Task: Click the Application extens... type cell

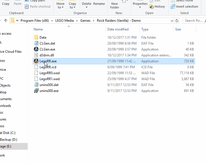Action: pyautogui.click(x=156, y=55)
